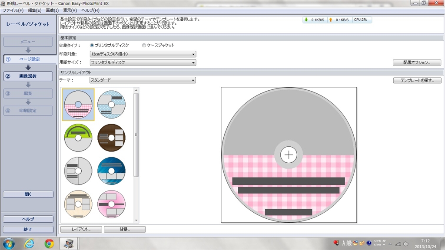This screenshot has height=250, width=445.
Task: Click the 配置オプション... button
Action: pos(417,62)
